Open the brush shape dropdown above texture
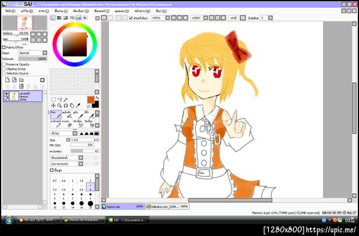 (81, 158)
